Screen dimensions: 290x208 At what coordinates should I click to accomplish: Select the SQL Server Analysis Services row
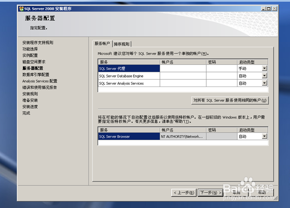(129, 83)
